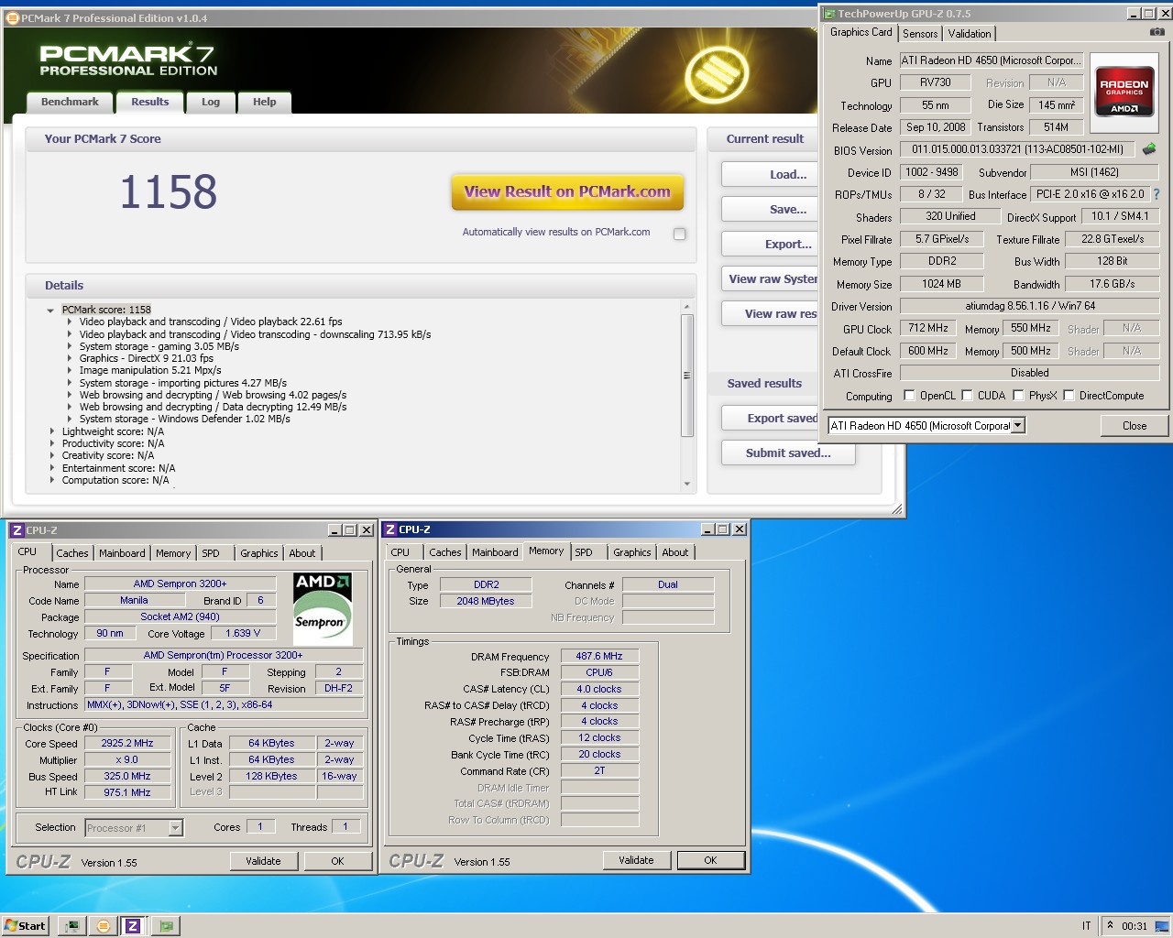Click View Result on PCMark.com button
This screenshot has width=1173, height=938.
point(567,192)
